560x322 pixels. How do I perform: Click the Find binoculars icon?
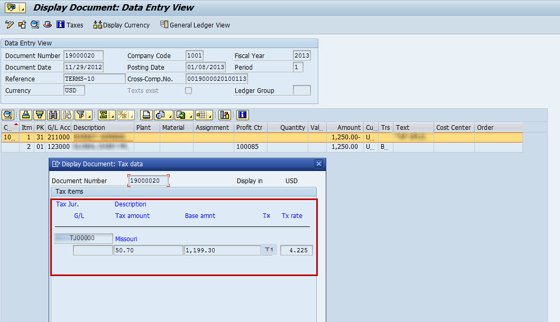tap(53, 115)
